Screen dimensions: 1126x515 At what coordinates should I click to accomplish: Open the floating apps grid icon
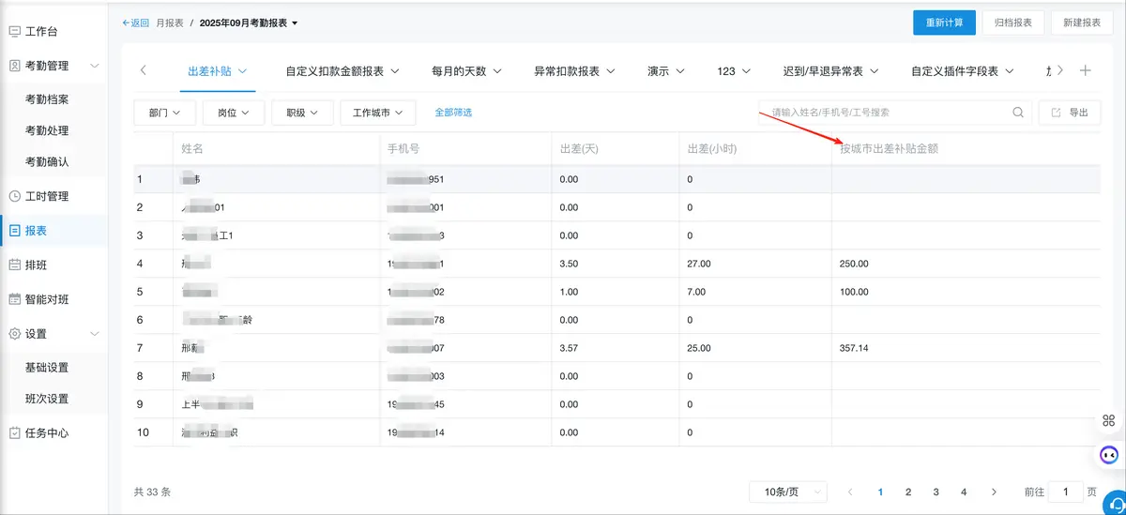click(x=1109, y=420)
